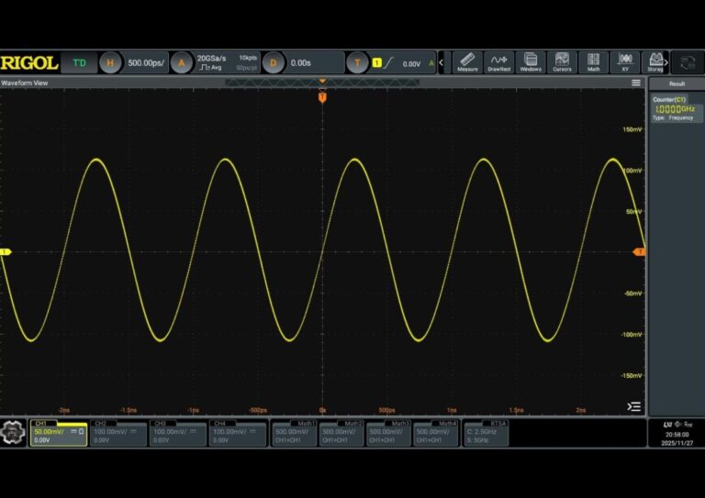Screen dimensions: 705x498
Task: Collapse toolbar with the left chevron
Action: (x=442, y=62)
